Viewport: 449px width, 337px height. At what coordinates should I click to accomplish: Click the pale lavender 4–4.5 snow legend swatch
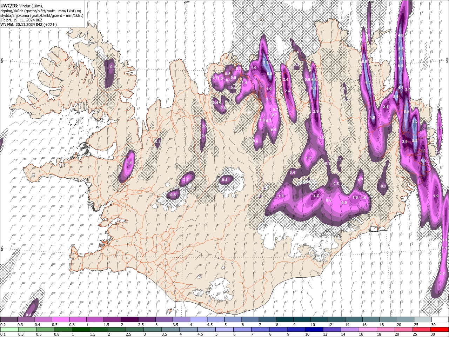[x=199, y=320]
